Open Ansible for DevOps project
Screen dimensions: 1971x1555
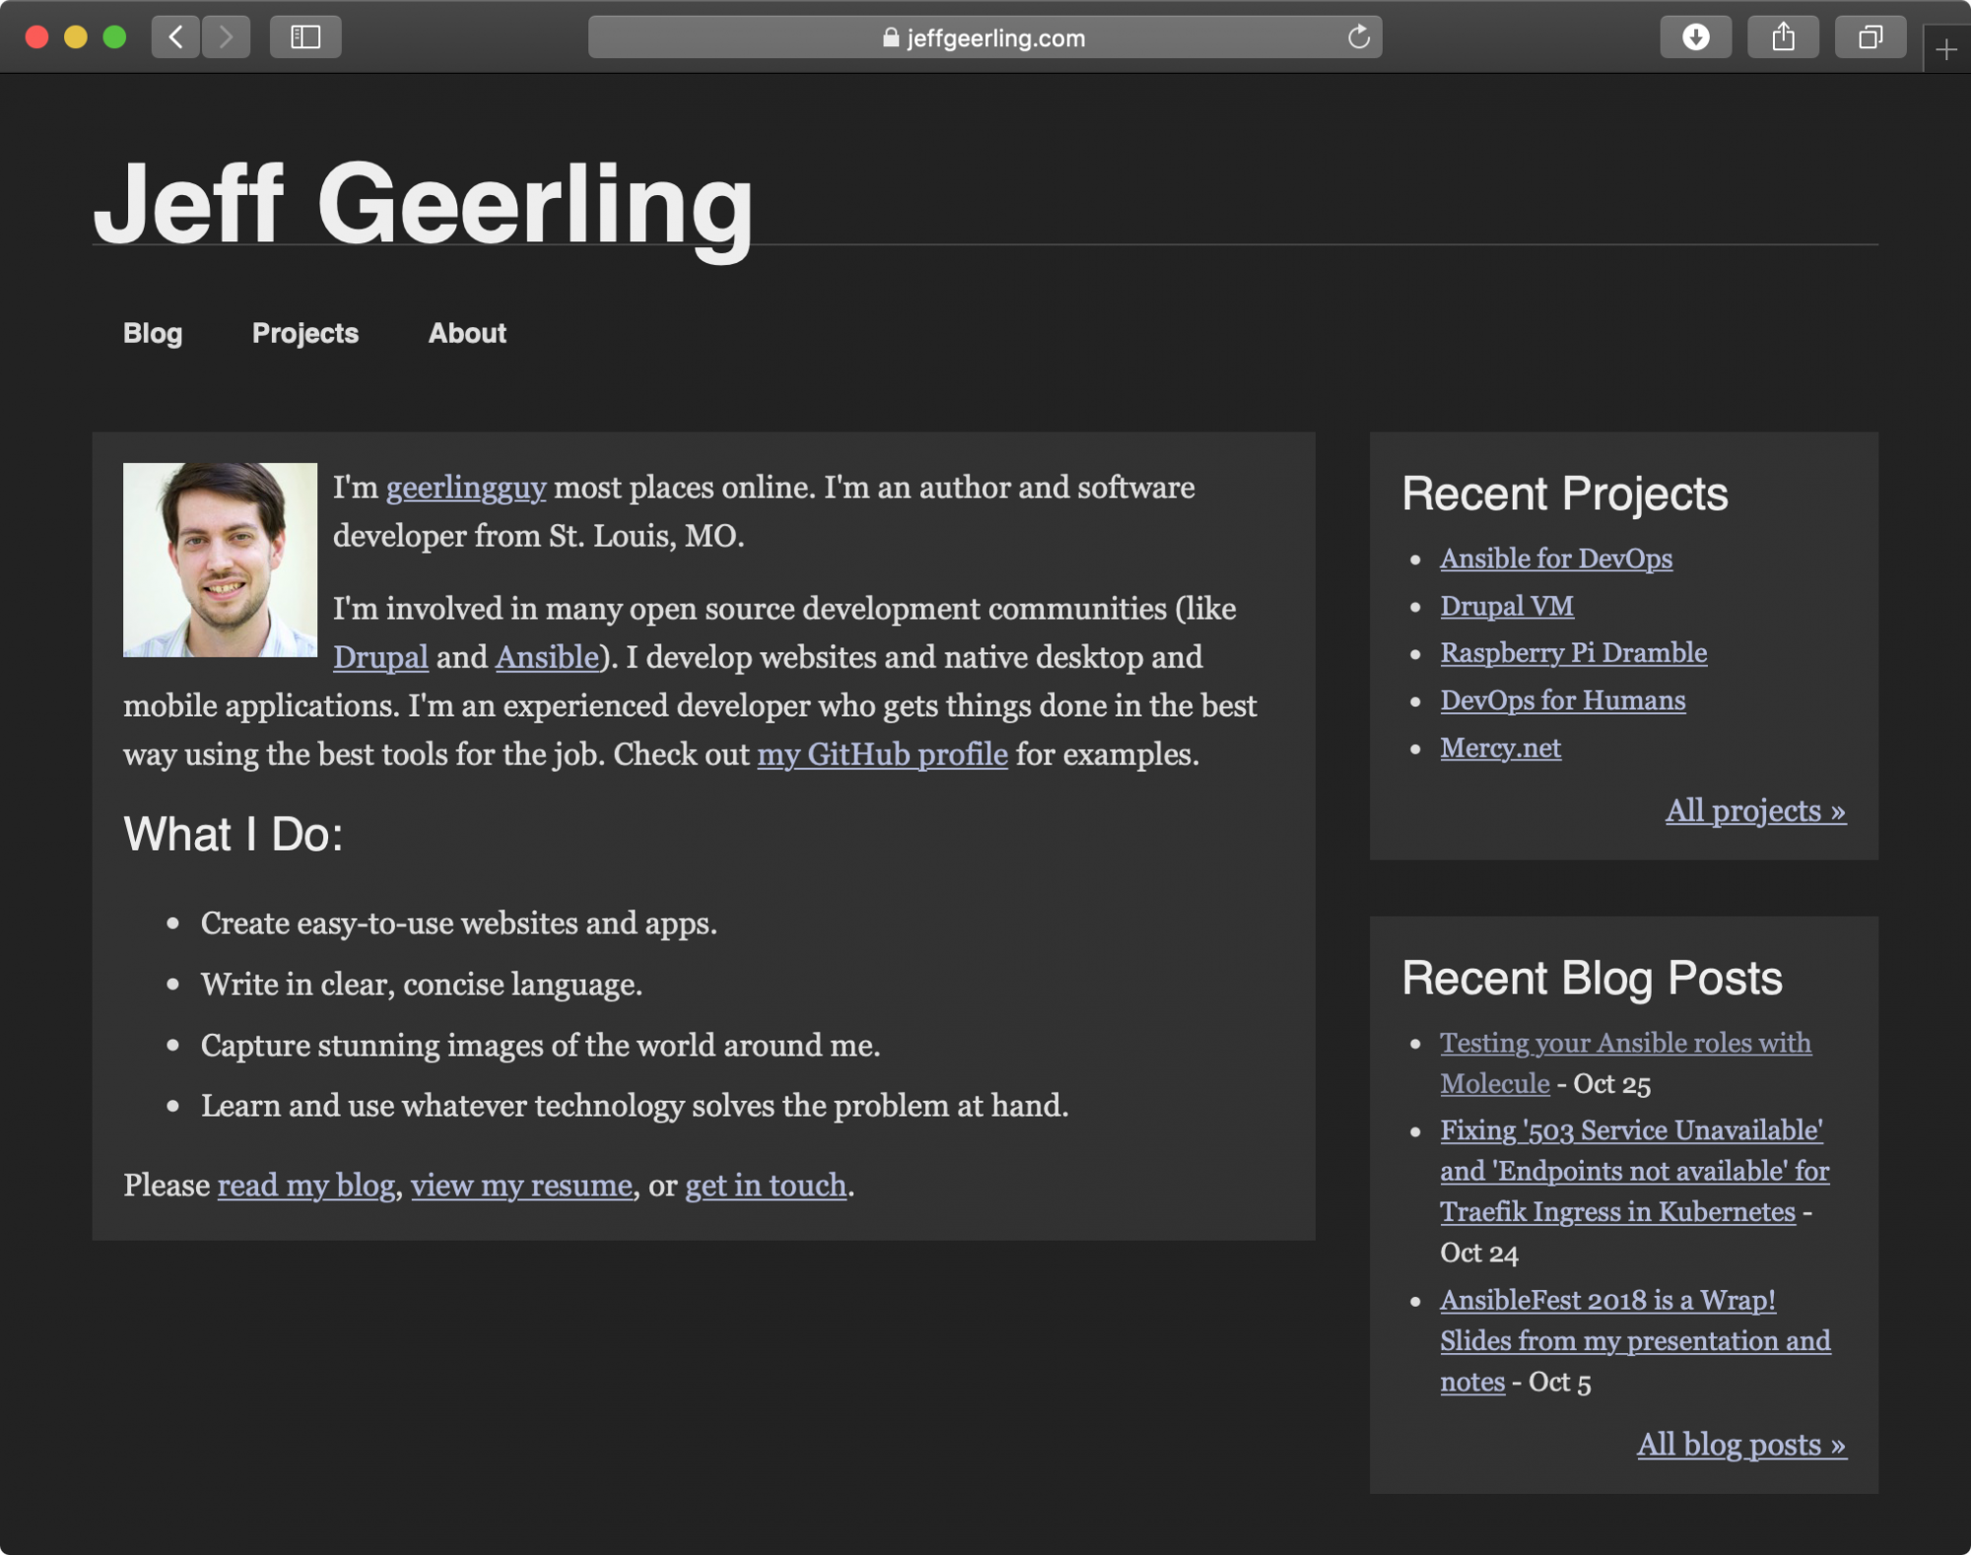(1556, 559)
